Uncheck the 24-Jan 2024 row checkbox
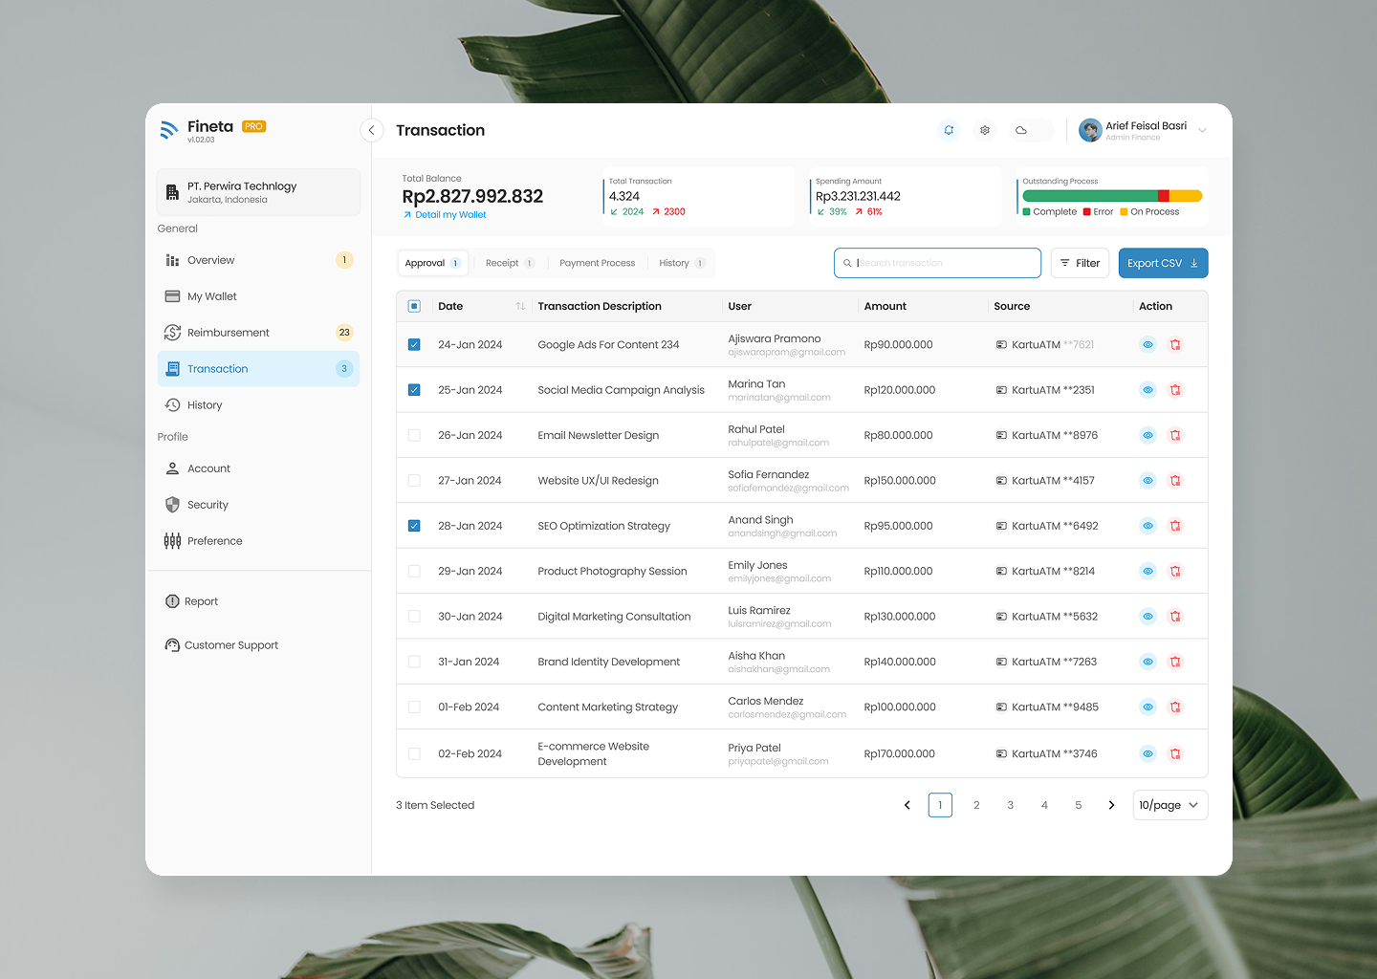This screenshot has width=1377, height=979. click(x=414, y=344)
